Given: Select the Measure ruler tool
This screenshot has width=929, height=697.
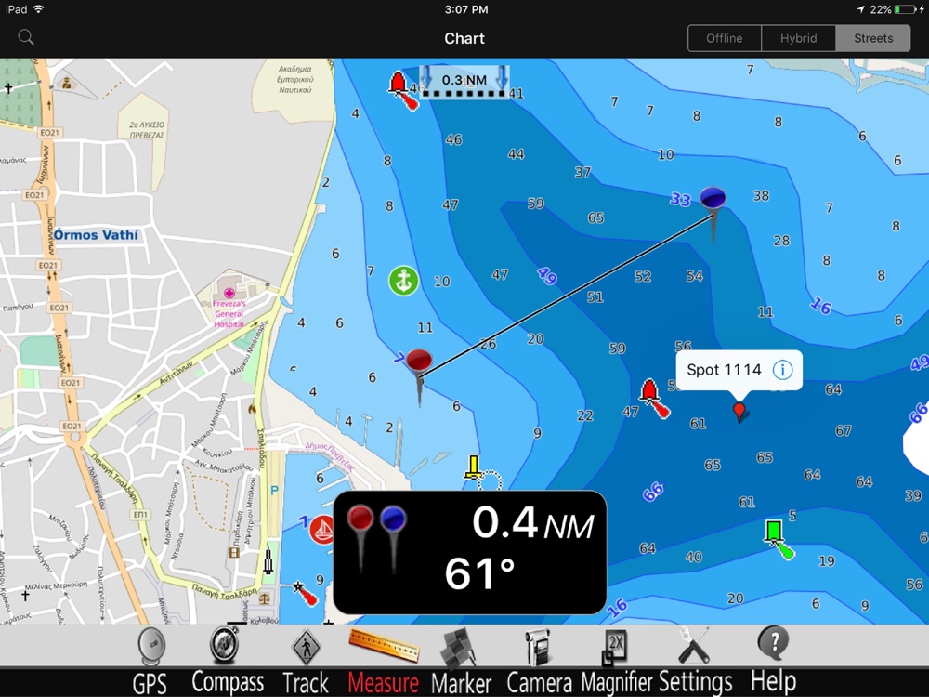Looking at the screenshot, I should [384, 645].
